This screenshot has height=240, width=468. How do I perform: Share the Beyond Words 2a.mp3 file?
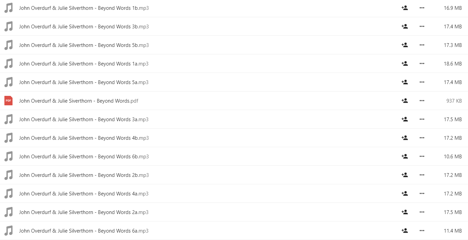[x=404, y=212]
